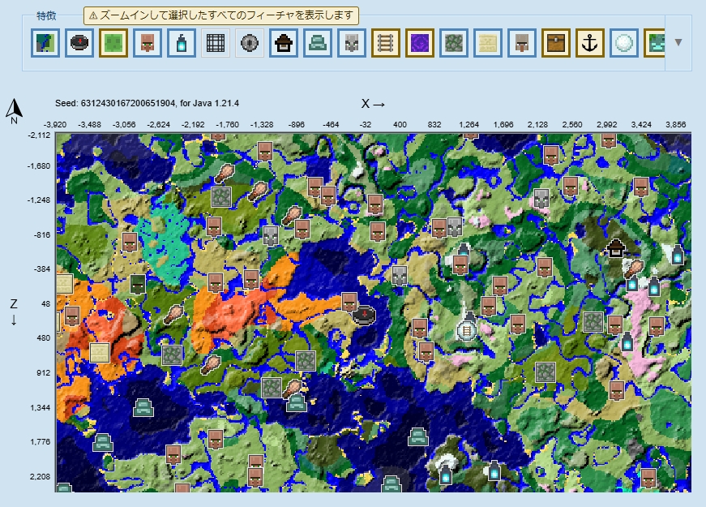Toggle the Biomes feature icon

coord(45,43)
